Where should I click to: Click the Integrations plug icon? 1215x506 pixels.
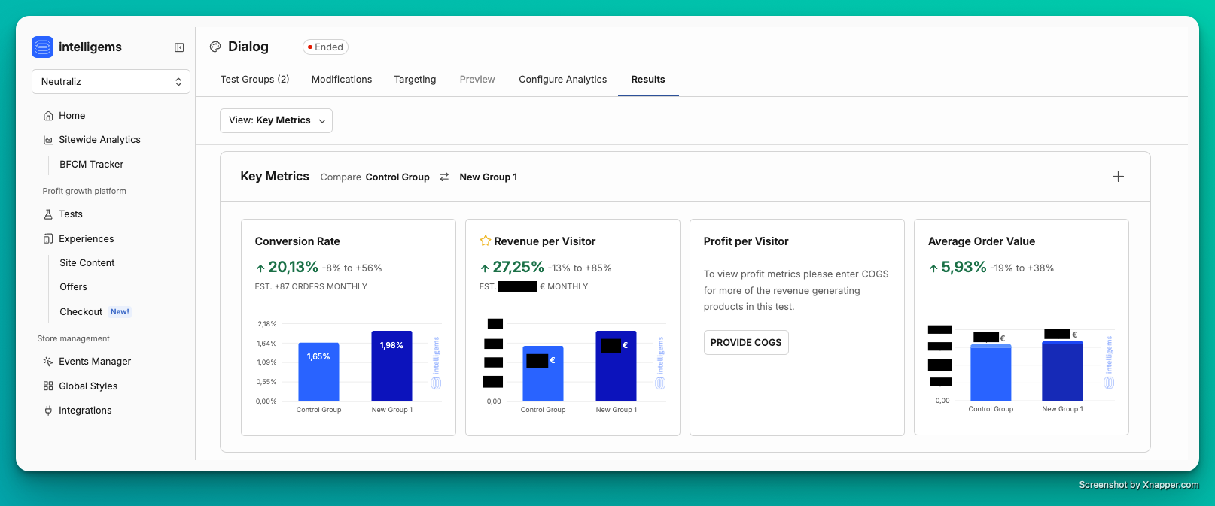click(48, 411)
